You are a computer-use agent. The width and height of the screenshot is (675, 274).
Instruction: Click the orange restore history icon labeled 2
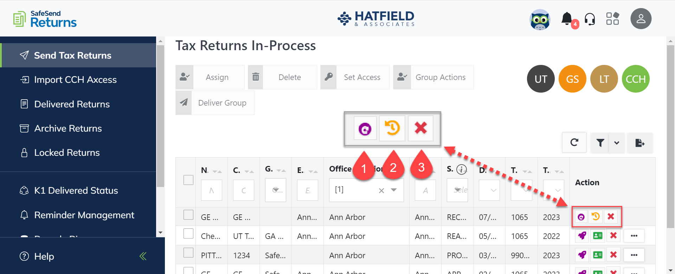coord(392,128)
